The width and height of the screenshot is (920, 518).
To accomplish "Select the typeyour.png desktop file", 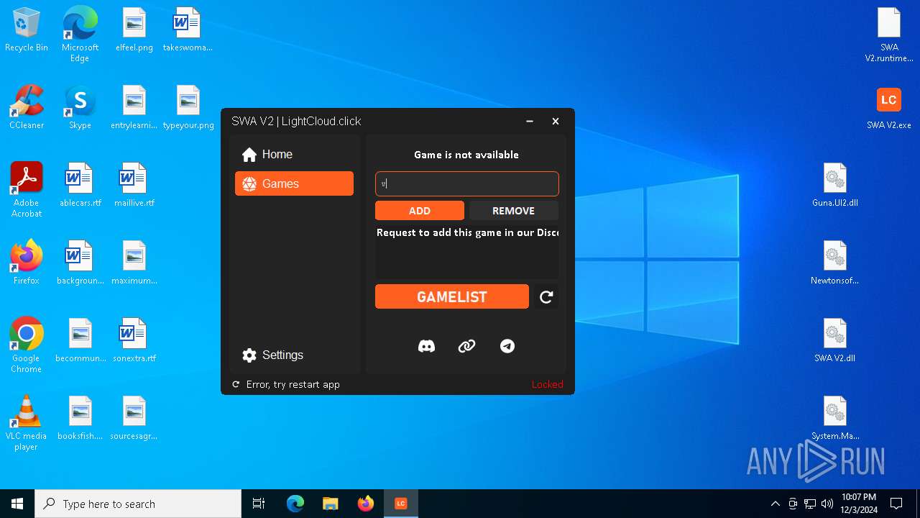I will tap(188, 107).
